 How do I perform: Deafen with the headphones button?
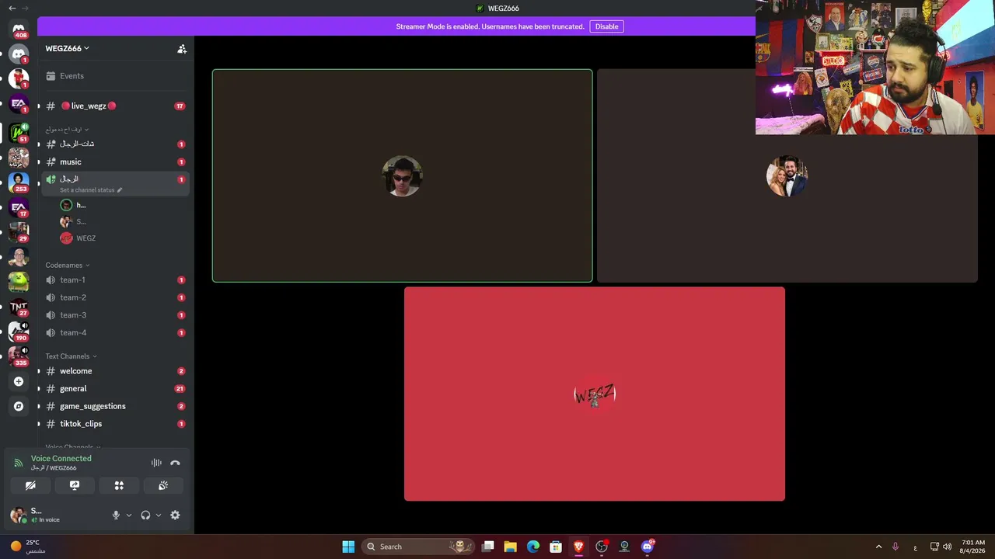tap(145, 515)
